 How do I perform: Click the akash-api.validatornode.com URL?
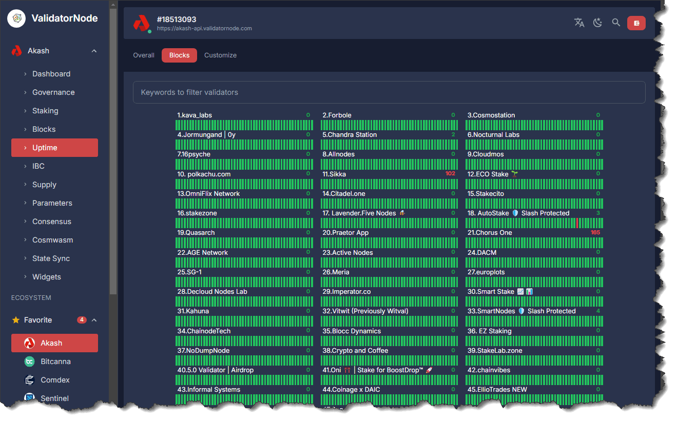pos(204,29)
